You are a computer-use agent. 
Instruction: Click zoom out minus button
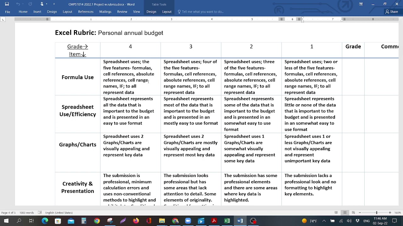(x=360, y=213)
